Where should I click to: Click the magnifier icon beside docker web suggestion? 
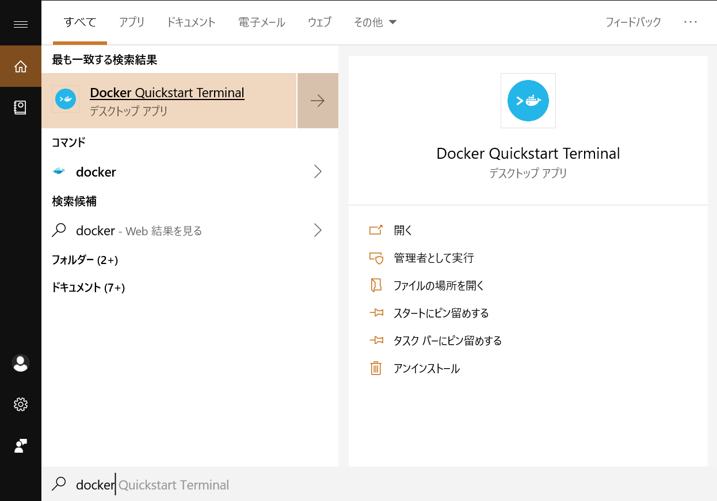click(59, 230)
